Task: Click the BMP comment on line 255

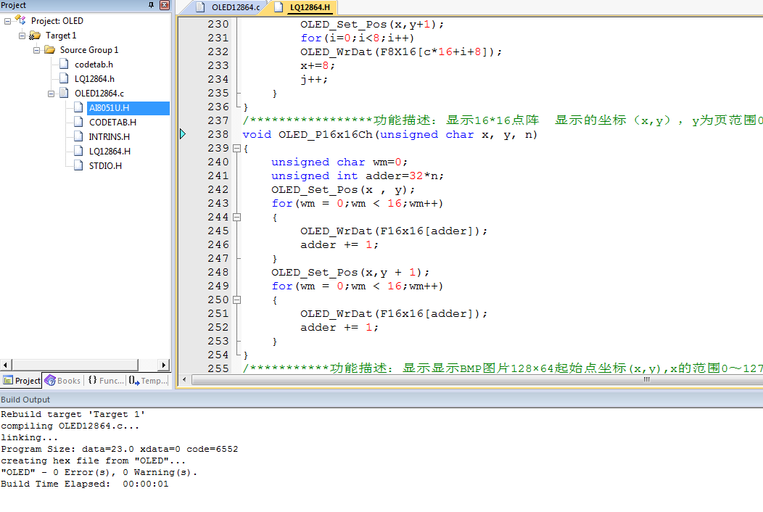Action: 503,368
